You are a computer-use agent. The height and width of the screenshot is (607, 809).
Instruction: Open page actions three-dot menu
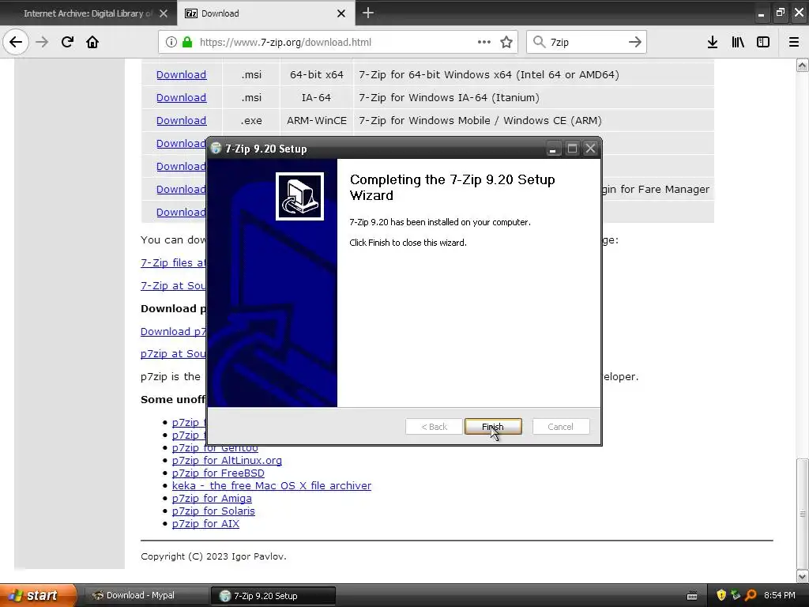tap(484, 42)
